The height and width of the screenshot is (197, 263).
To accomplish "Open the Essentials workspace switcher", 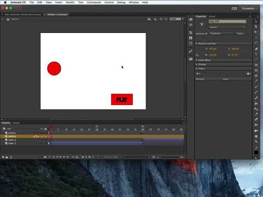I will (249, 8).
